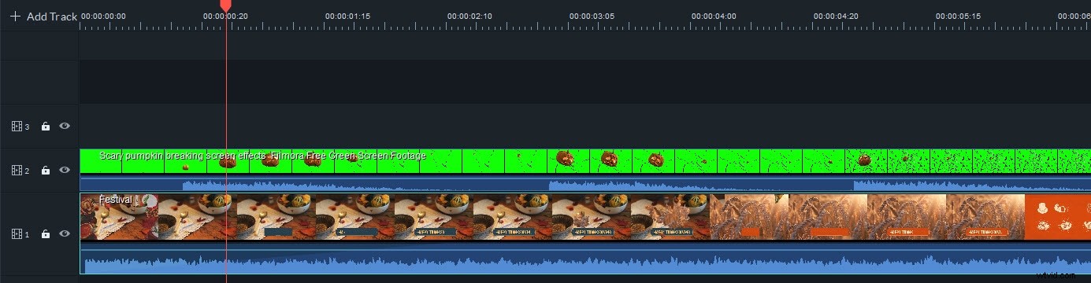Select the Festival video clip
The width and height of the screenshot is (1091, 283).
pyautogui.click(x=585, y=217)
